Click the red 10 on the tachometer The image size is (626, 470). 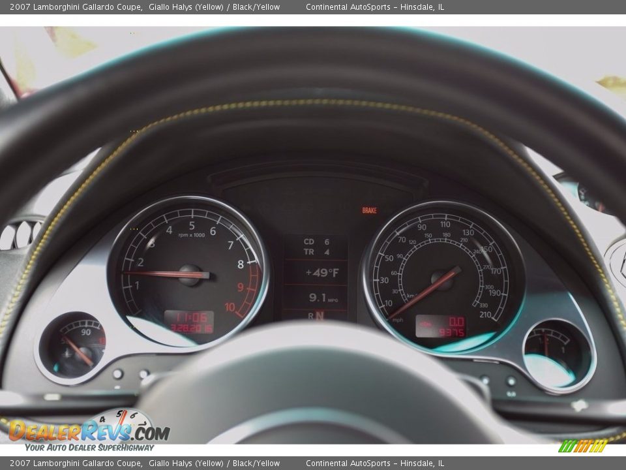tap(230, 307)
